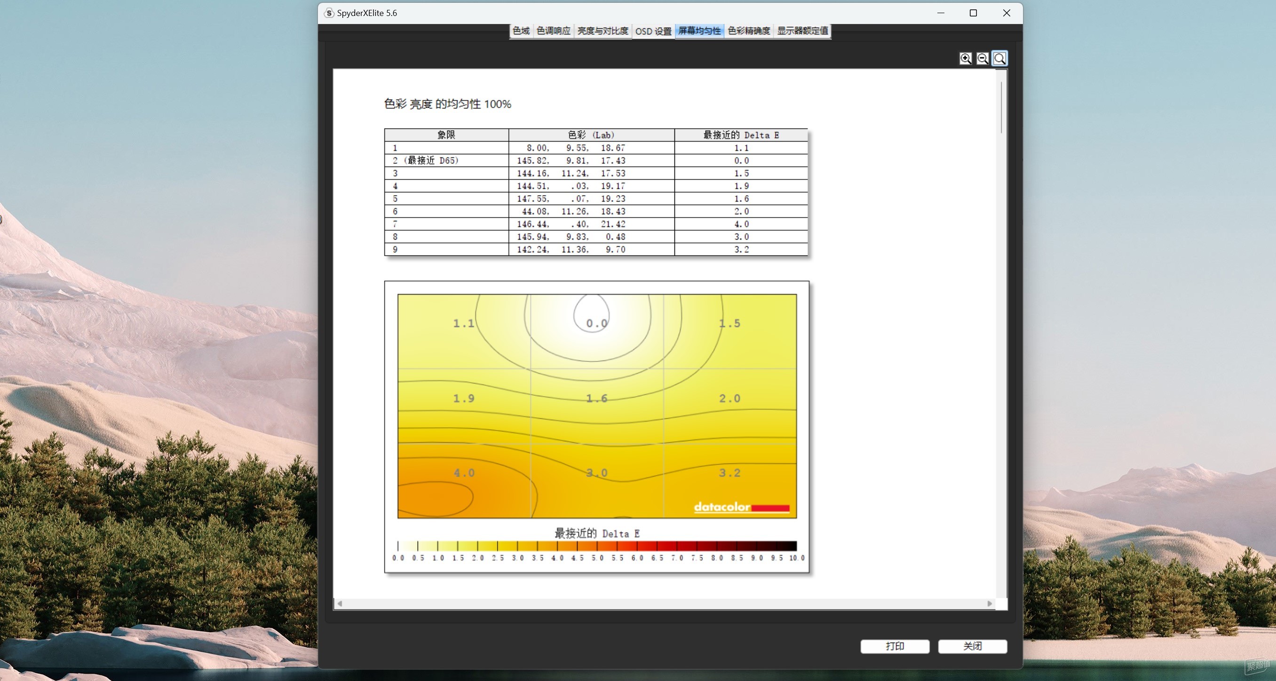Click Lab cell 146.44, .40, 21.42

tap(591, 224)
